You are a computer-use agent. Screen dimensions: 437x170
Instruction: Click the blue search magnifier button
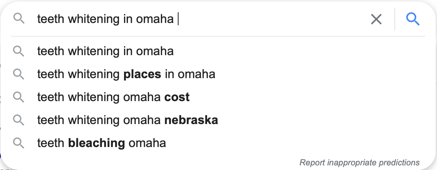(x=413, y=19)
